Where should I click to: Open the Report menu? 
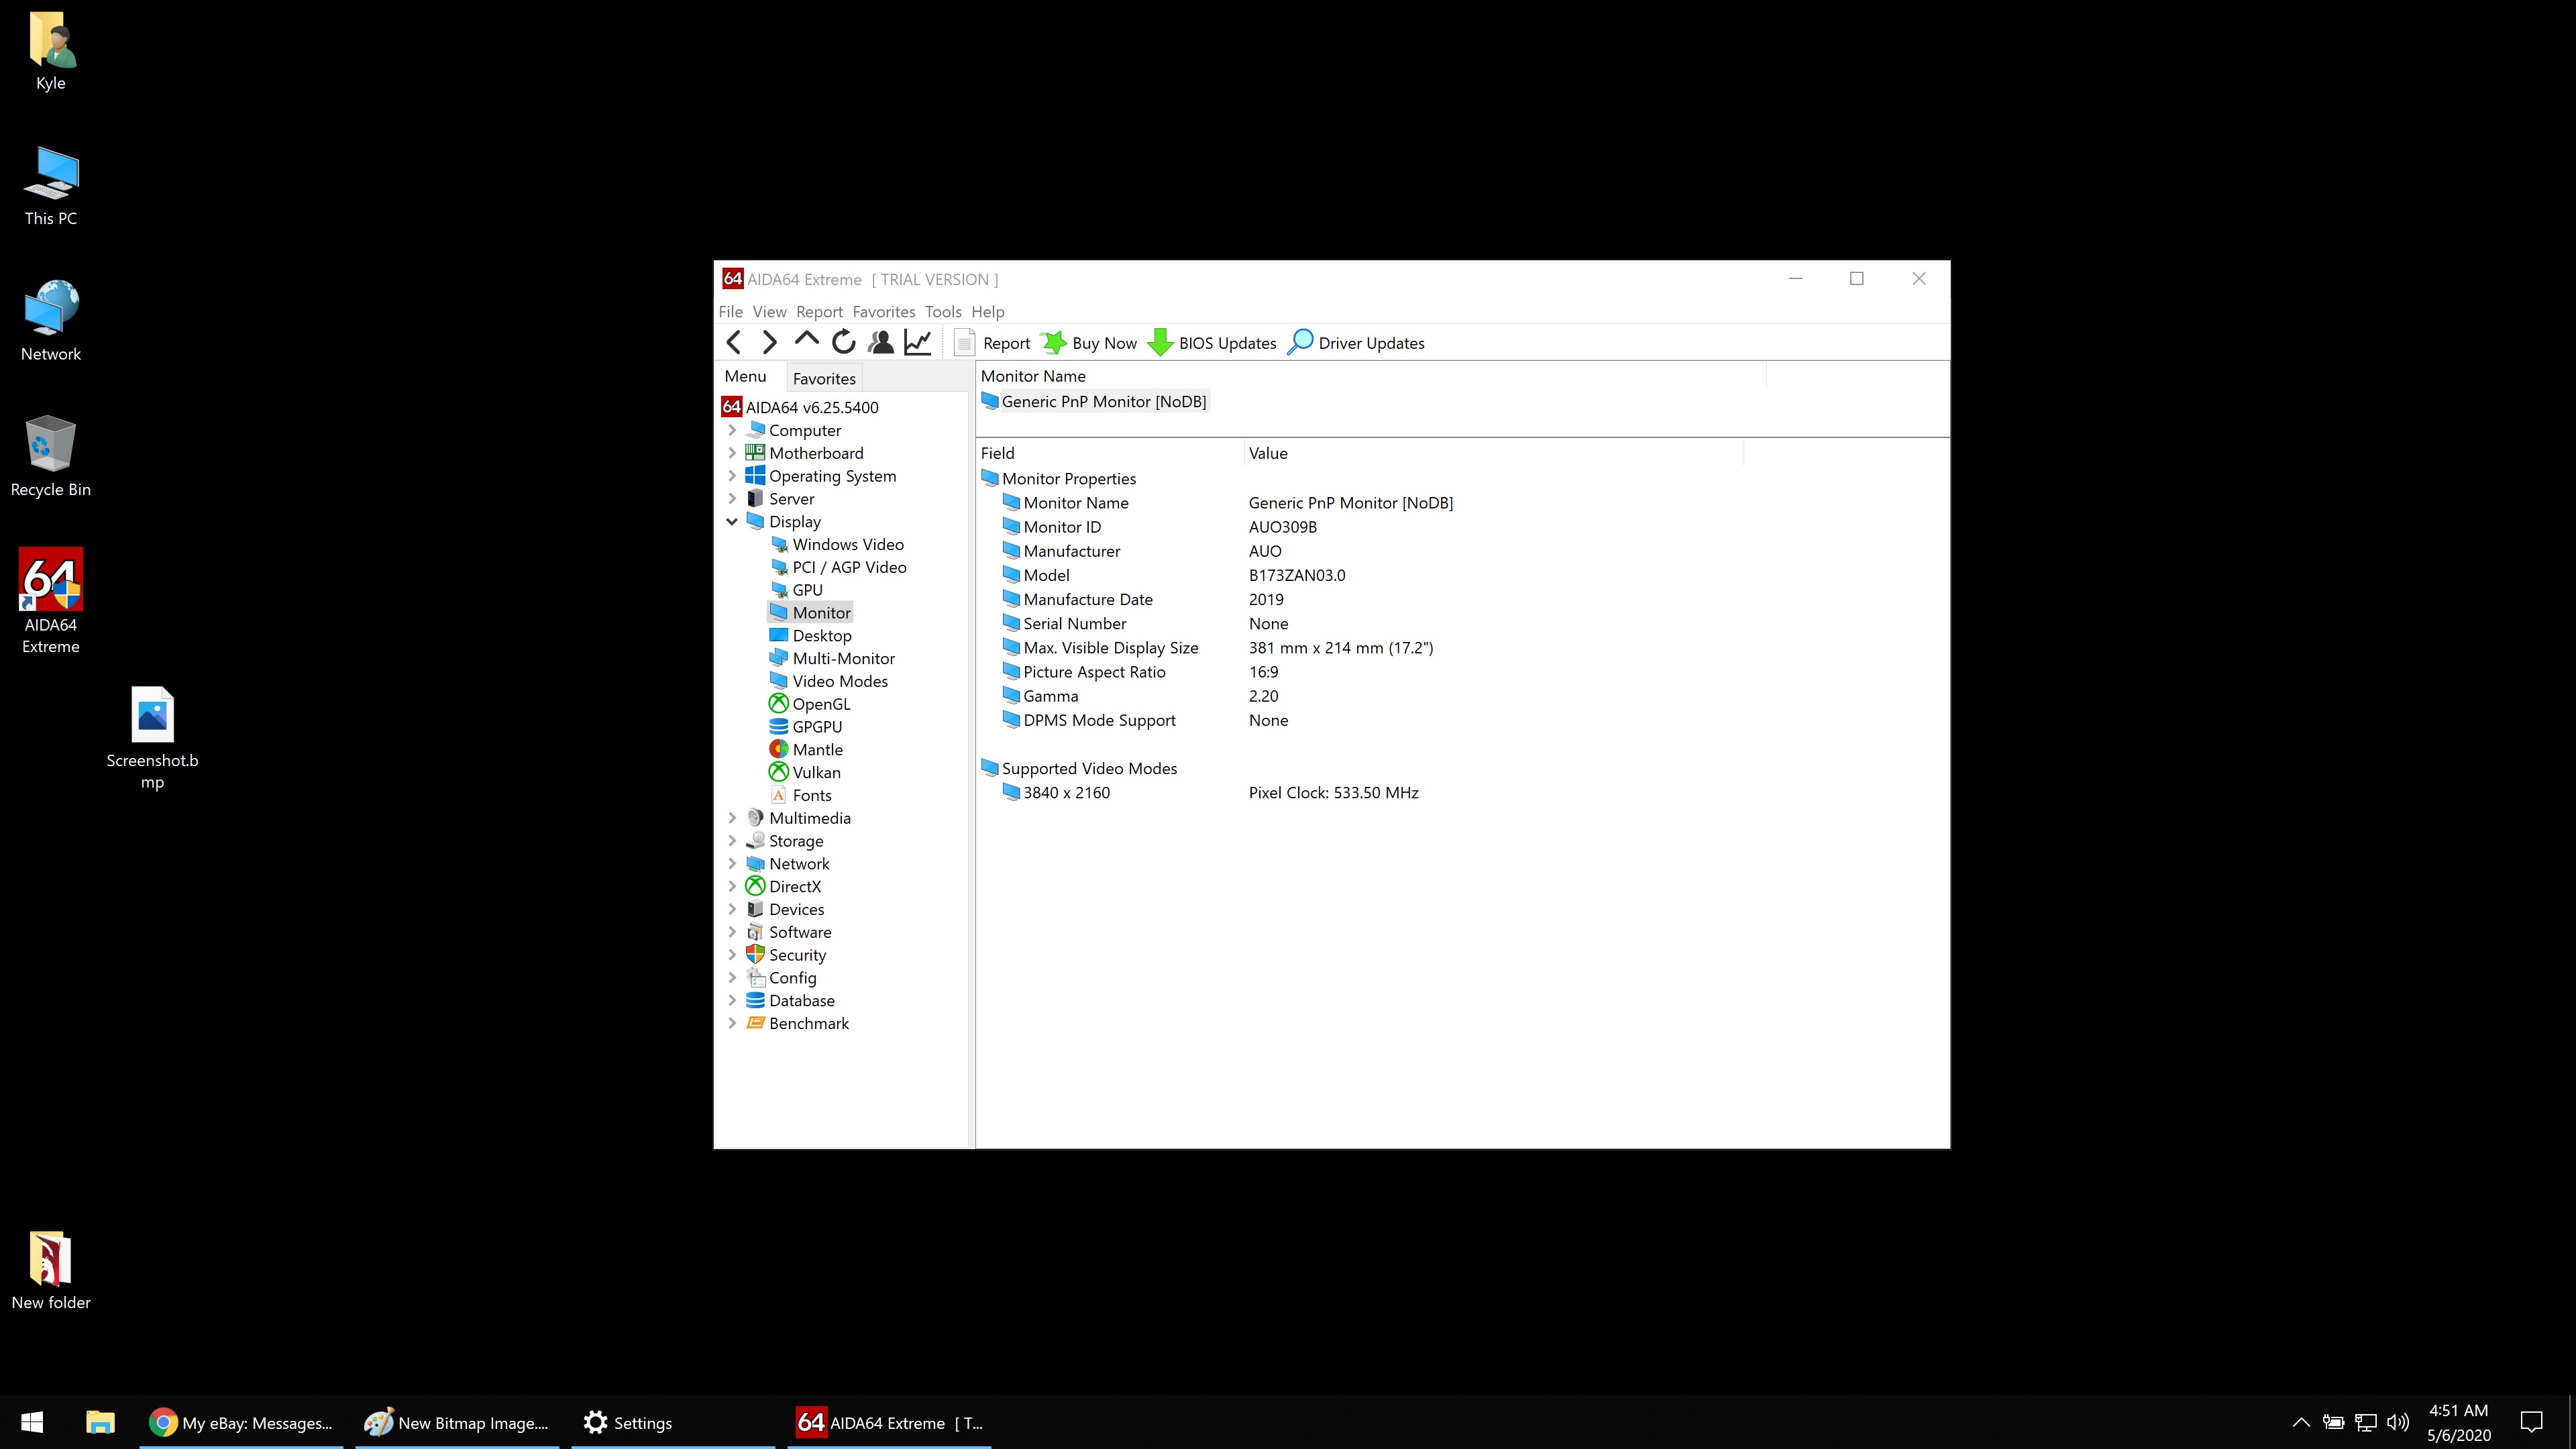click(819, 312)
